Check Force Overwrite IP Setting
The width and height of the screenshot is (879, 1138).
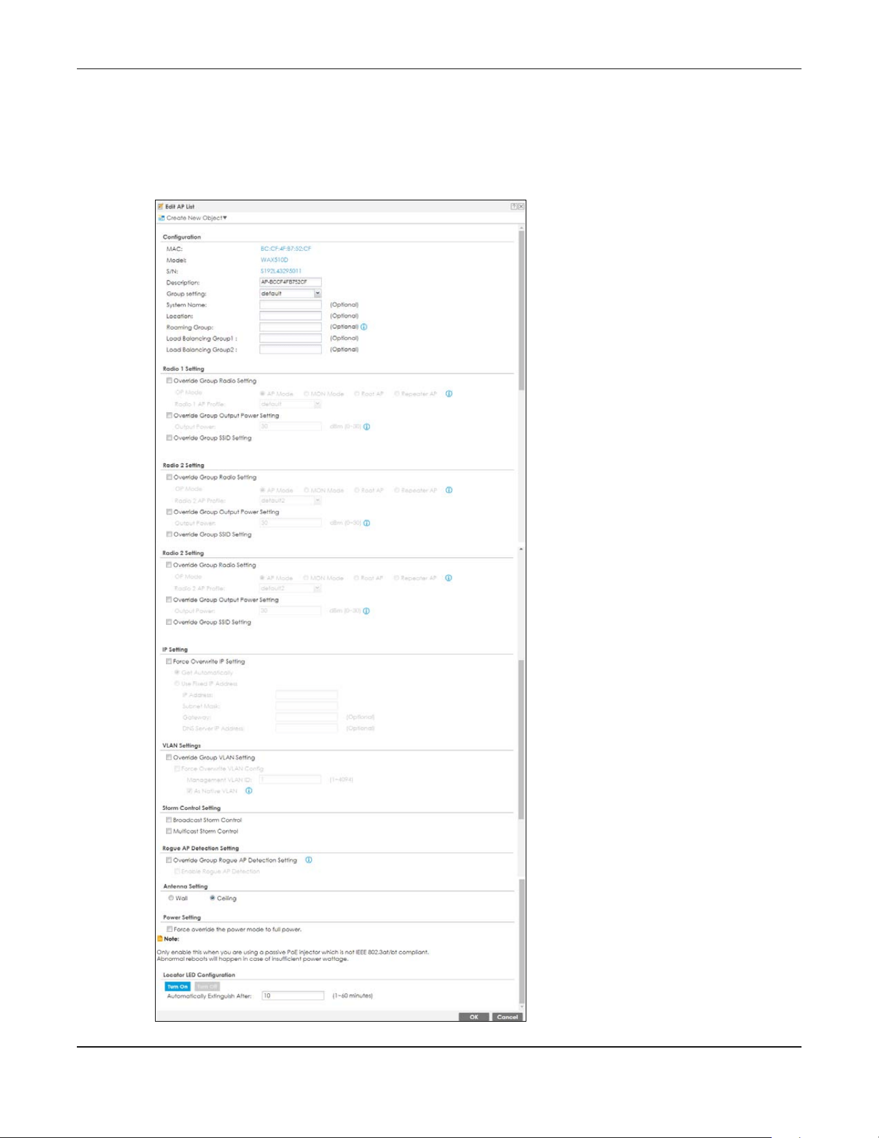[169, 662]
